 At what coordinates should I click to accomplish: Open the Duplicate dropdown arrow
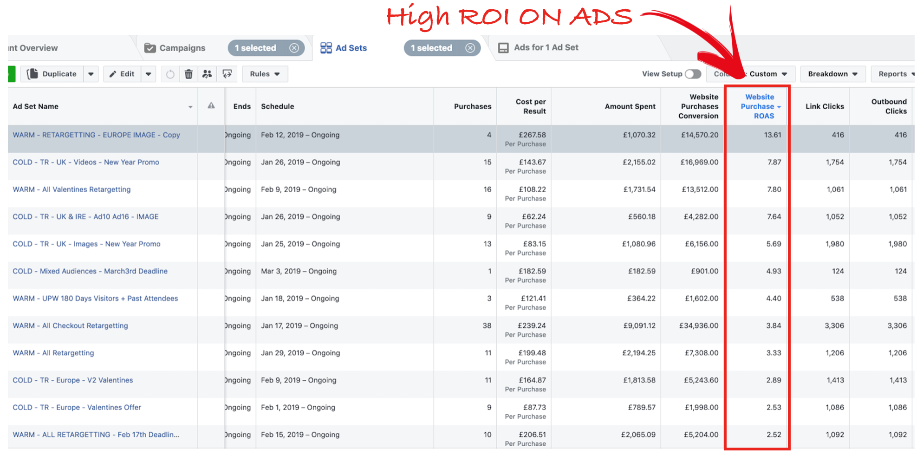pos(91,74)
